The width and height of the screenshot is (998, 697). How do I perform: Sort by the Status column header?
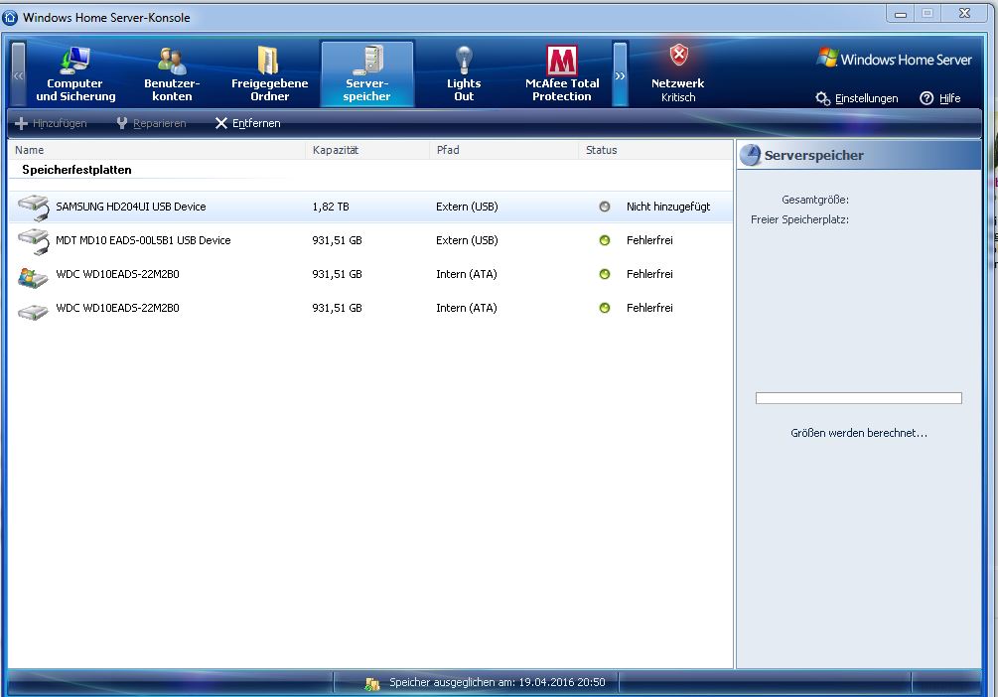655,150
